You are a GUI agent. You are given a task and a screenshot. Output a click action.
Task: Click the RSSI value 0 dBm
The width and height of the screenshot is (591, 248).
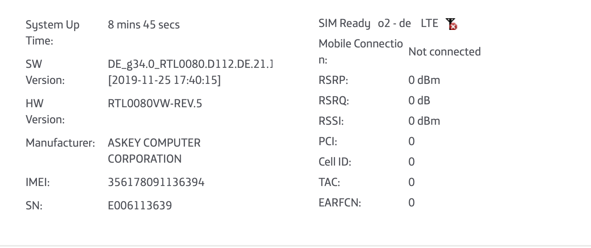tap(424, 121)
